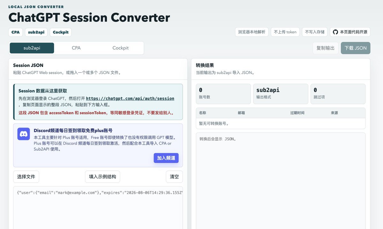Open the chatgpt.com/api/auth/session link
This screenshot has height=229, width=383.
click(130, 99)
